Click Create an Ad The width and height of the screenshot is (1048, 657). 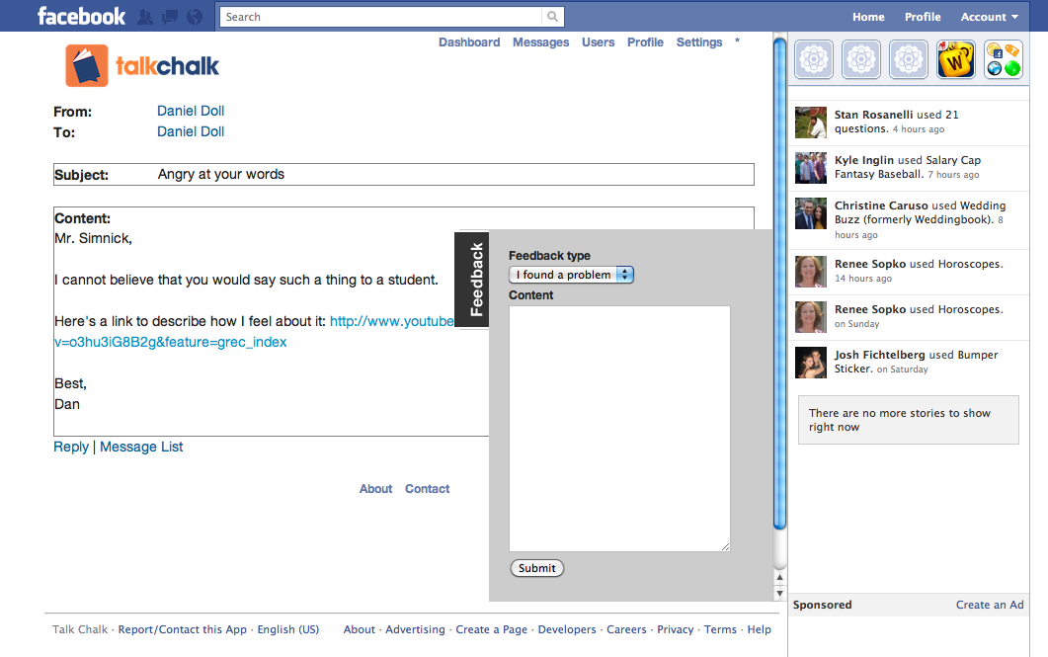990,605
